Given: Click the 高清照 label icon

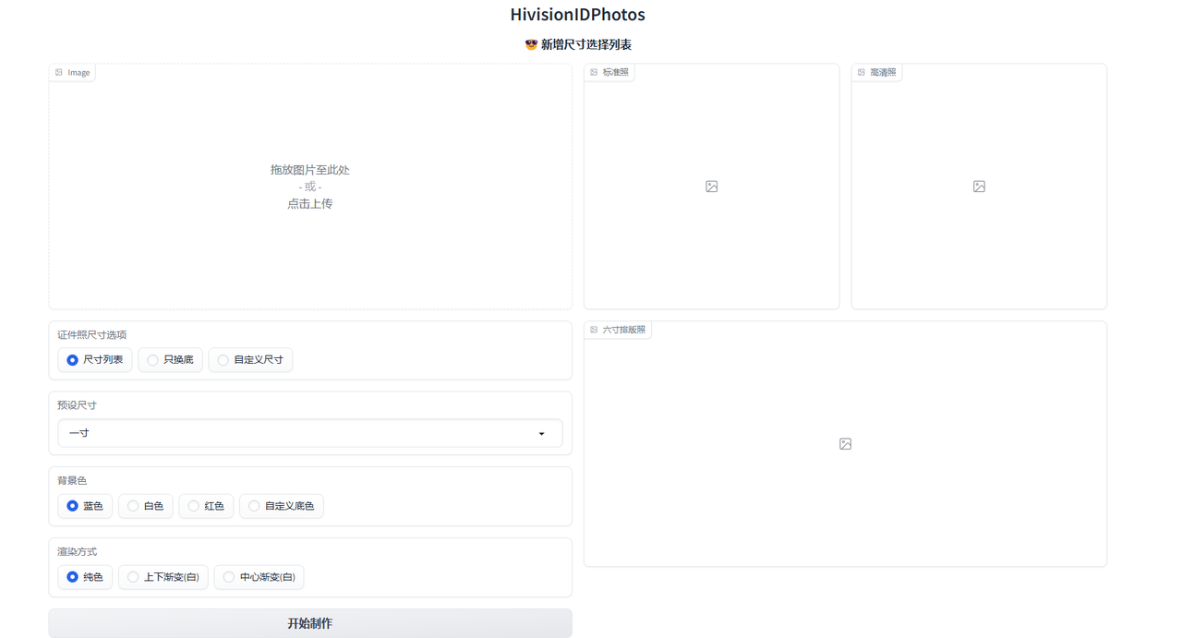Looking at the screenshot, I should tap(862, 72).
